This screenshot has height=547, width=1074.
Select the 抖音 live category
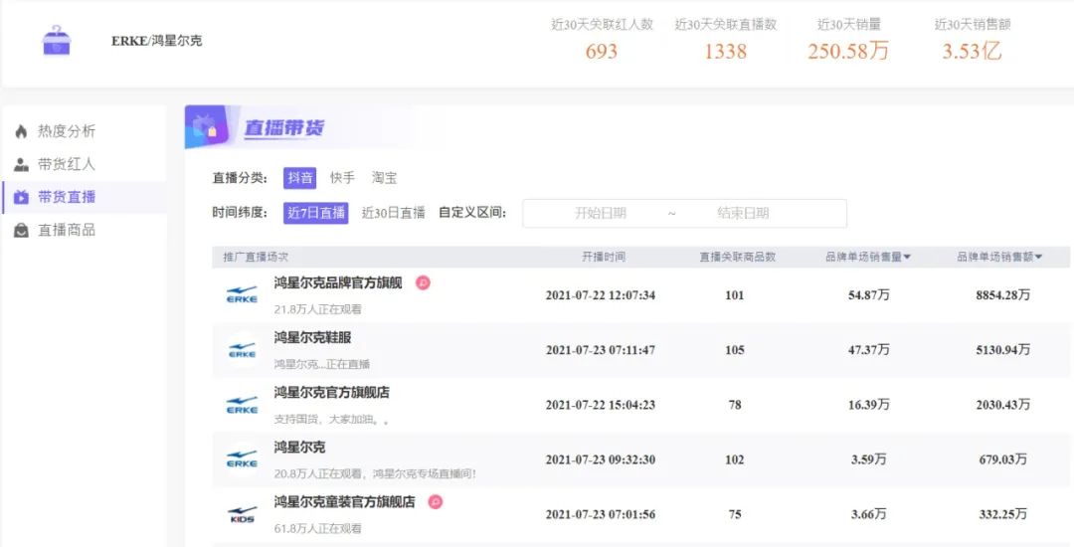(300, 179)
